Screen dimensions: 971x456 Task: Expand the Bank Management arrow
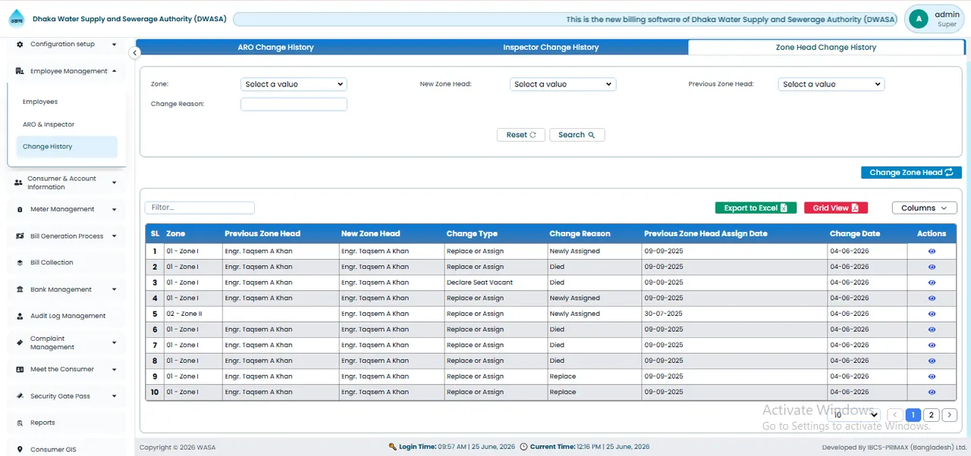click(114, 289)
